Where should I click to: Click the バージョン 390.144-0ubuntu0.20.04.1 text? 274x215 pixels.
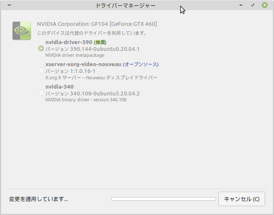pyautogui.click(x=92, y=49)
